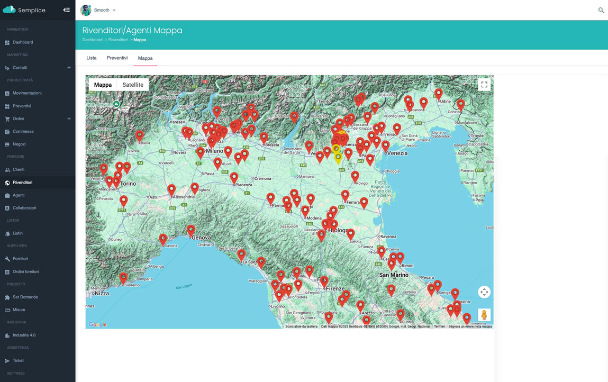608x382 pixels.
Task: Click the Ticket paper-plane icon
Action: click(x=7, y=361)
